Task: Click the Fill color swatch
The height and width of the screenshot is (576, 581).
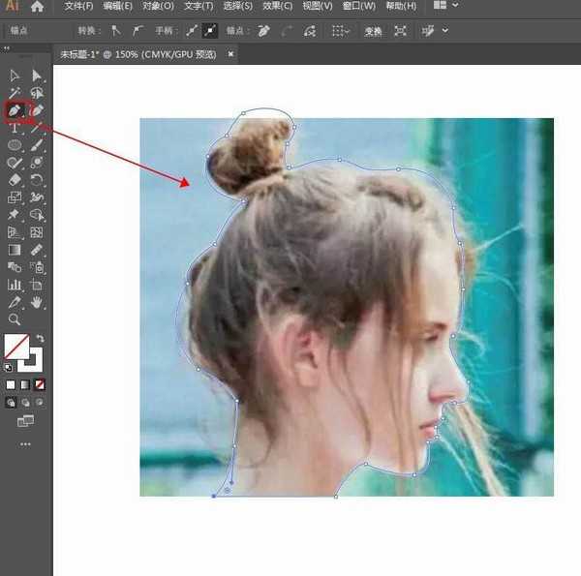Action: click(15, 346)
